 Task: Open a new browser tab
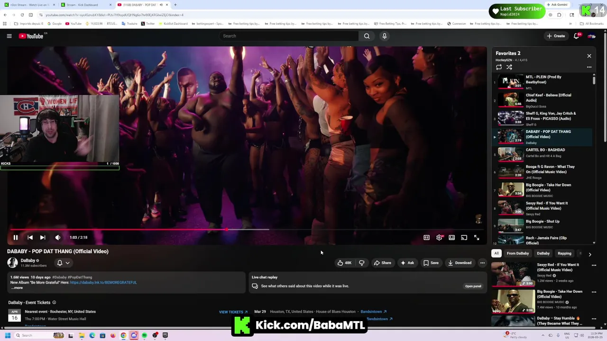coord(175,5)
